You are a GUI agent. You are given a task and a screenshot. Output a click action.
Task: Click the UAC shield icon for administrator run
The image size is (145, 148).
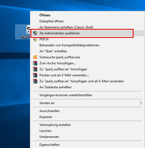pyautogui.click(x=35, y=33)
